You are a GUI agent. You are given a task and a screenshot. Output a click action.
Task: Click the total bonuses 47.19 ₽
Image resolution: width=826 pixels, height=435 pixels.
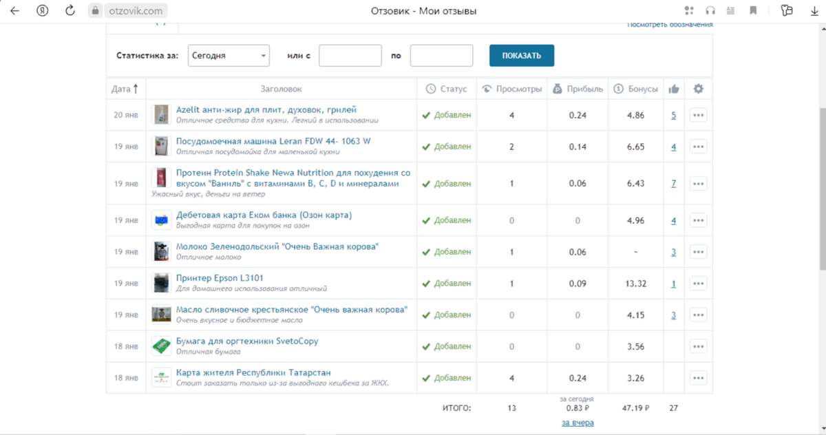tap(635, 408)
